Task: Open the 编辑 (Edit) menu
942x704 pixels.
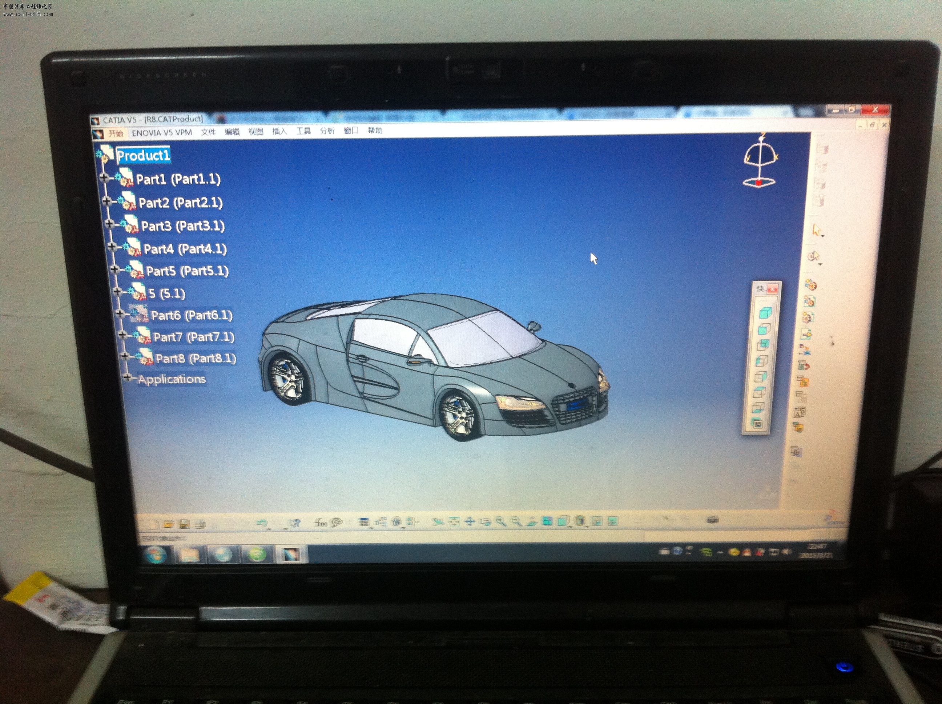Action: [232, 132]
